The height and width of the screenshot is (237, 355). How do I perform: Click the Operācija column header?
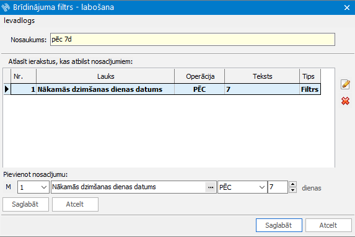click(199, 76)
